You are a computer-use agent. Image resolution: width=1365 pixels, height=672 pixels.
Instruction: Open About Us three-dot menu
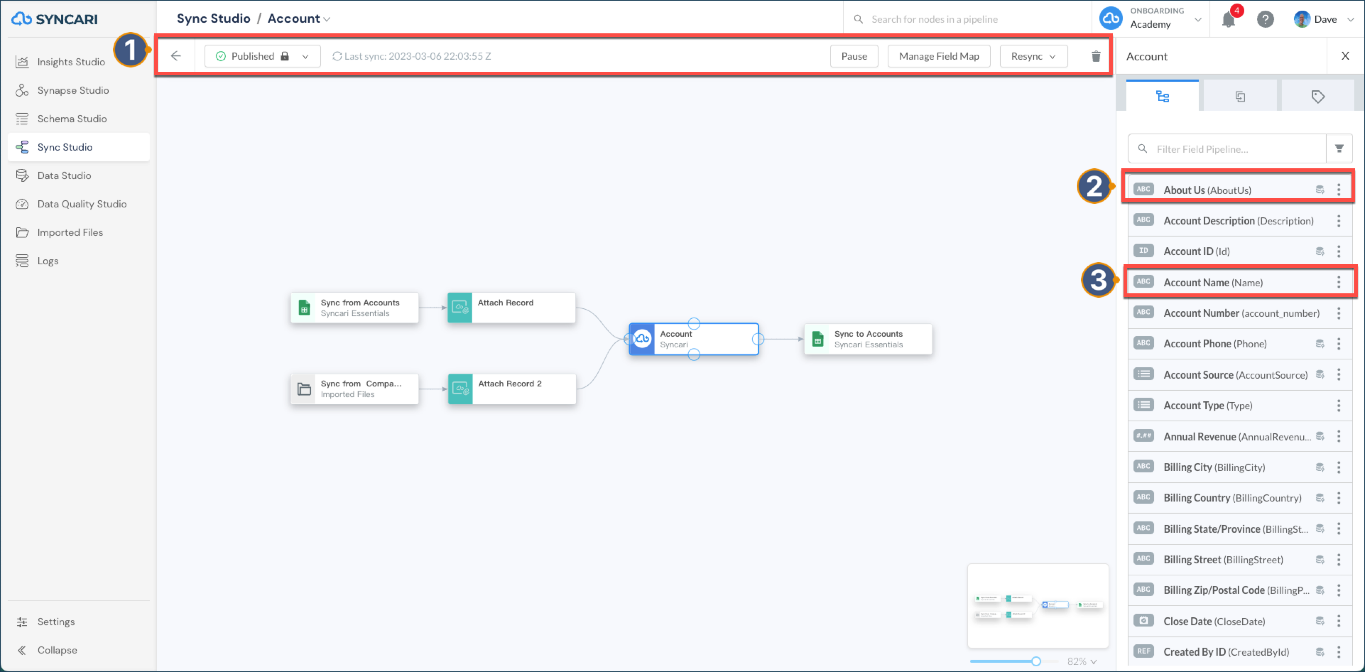[x=1338, y=190]
